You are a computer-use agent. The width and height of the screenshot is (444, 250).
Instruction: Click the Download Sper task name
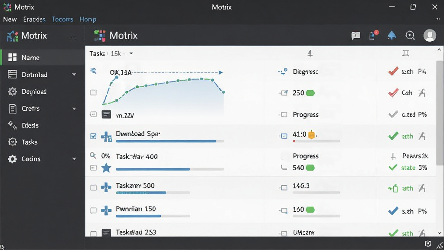(138, 134)
